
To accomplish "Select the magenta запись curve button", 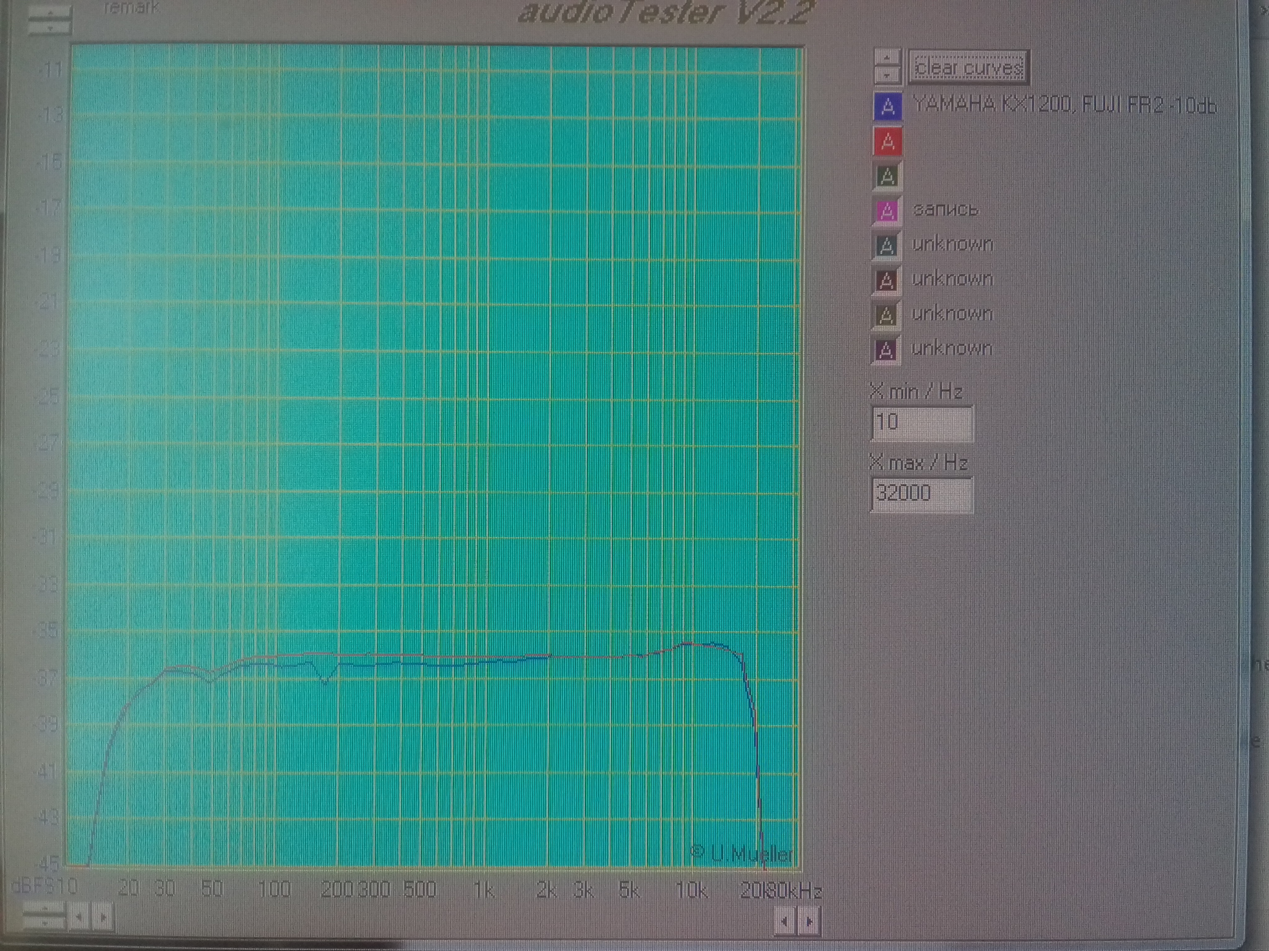I will [887, 211].
